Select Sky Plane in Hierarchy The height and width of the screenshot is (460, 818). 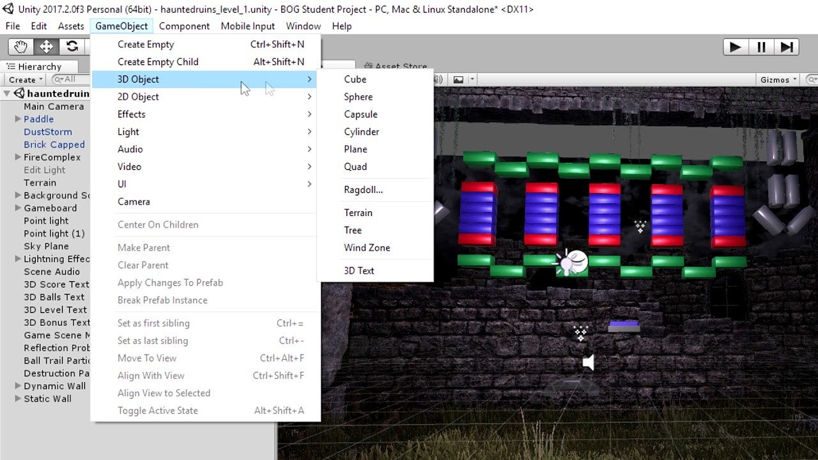point(46,246)
